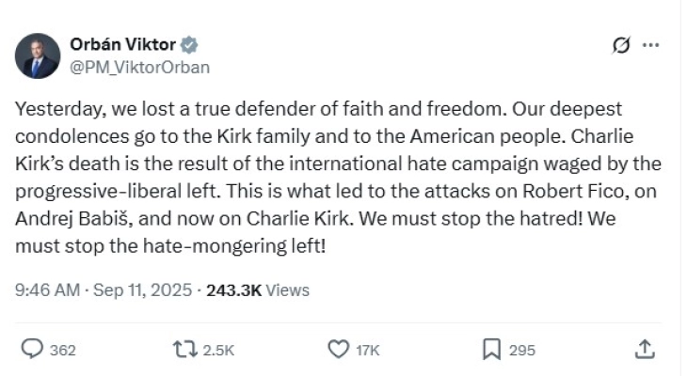Click the 9:46 AM time link

tap(47, 290)
